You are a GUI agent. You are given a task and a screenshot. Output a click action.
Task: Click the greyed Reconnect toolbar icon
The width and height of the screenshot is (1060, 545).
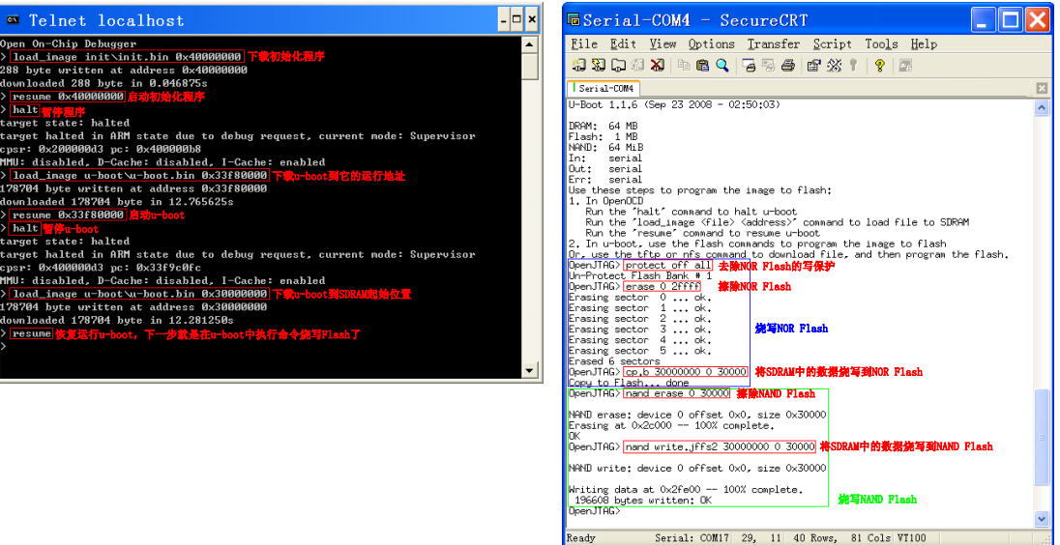click(x=637, y=65)
